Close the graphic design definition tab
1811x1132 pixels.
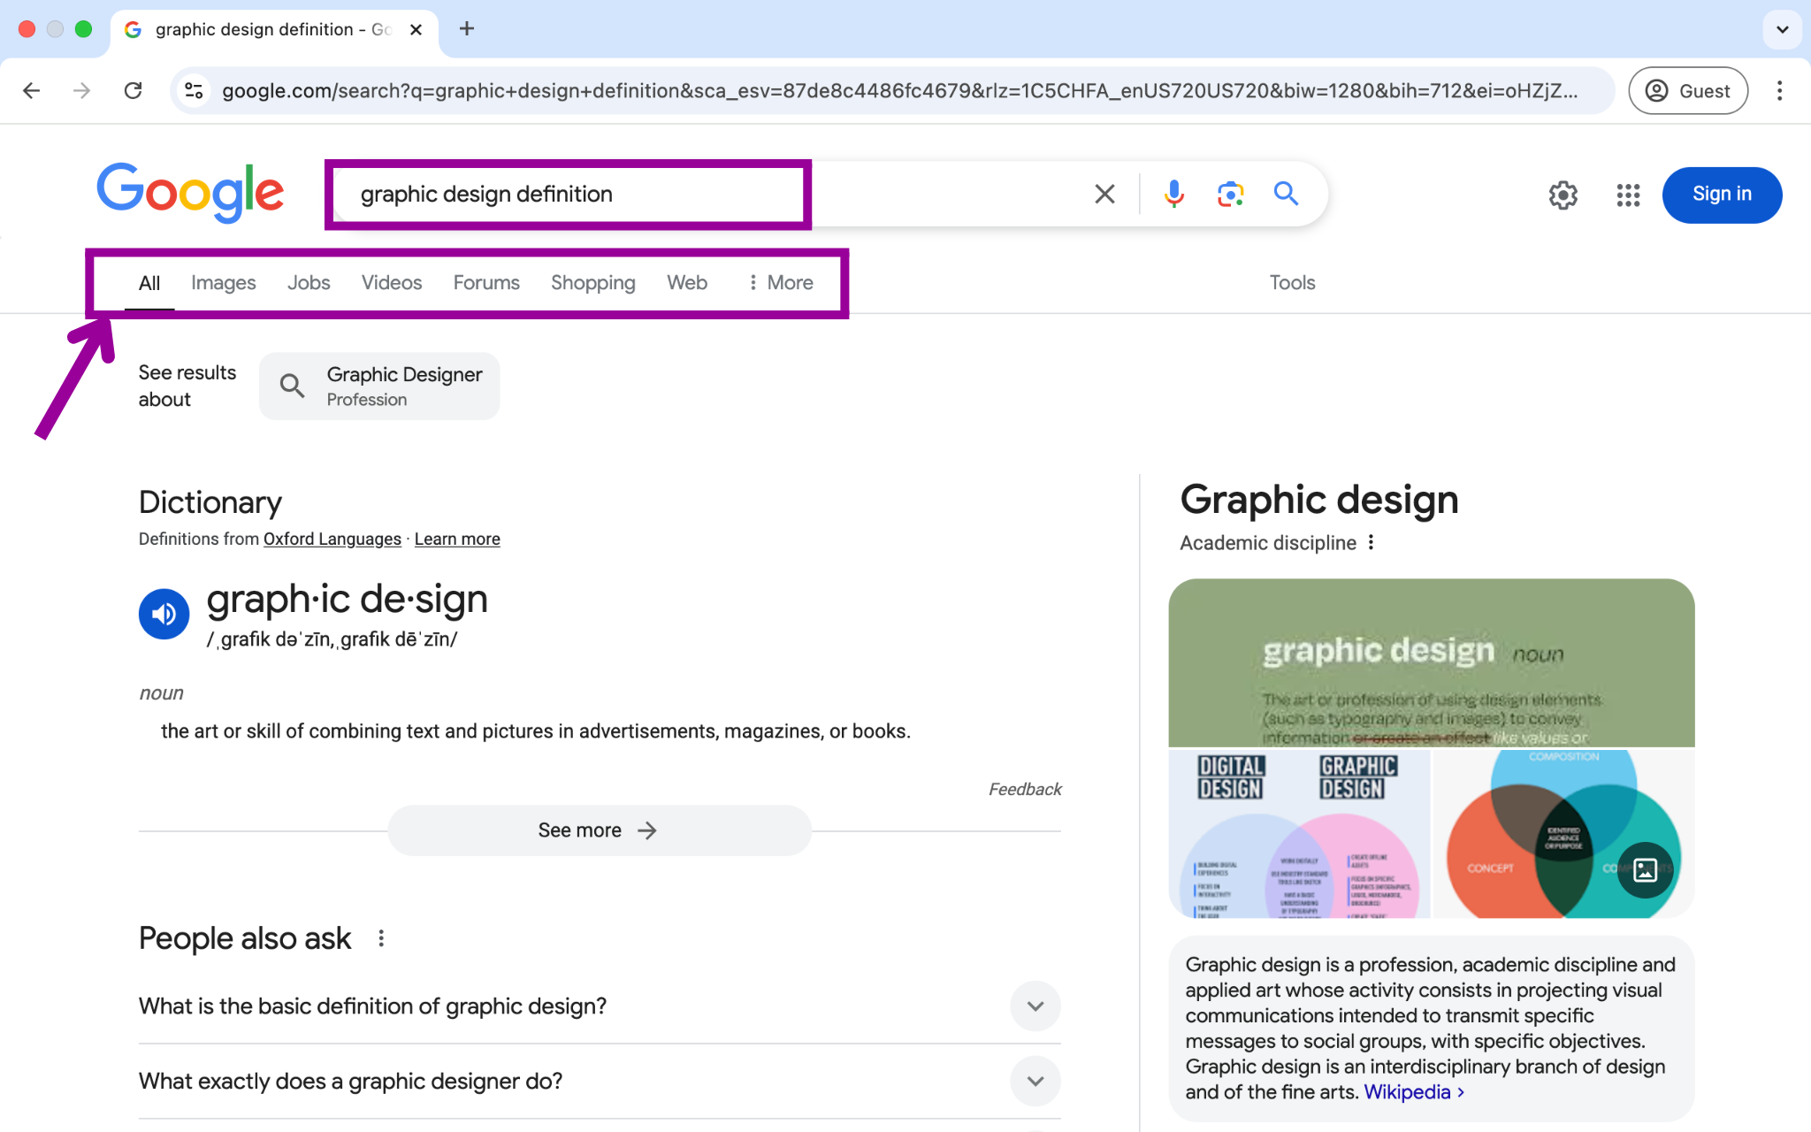tap(416, 30)
